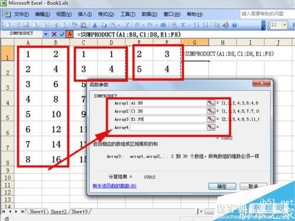
Task: Click the help question search box
Action: pyautogui.click(x=267, y=14)
